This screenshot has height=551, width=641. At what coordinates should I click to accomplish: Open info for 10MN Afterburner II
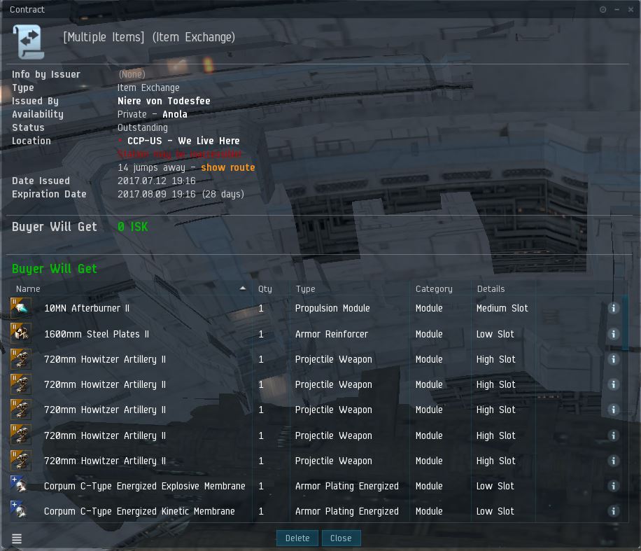click(613, 308)
